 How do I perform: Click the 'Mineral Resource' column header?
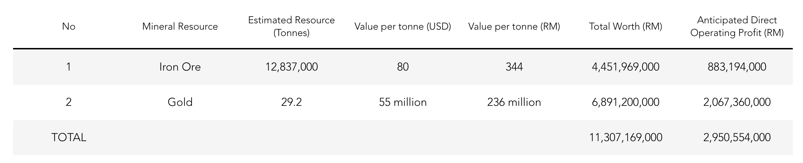pos(180,26)
